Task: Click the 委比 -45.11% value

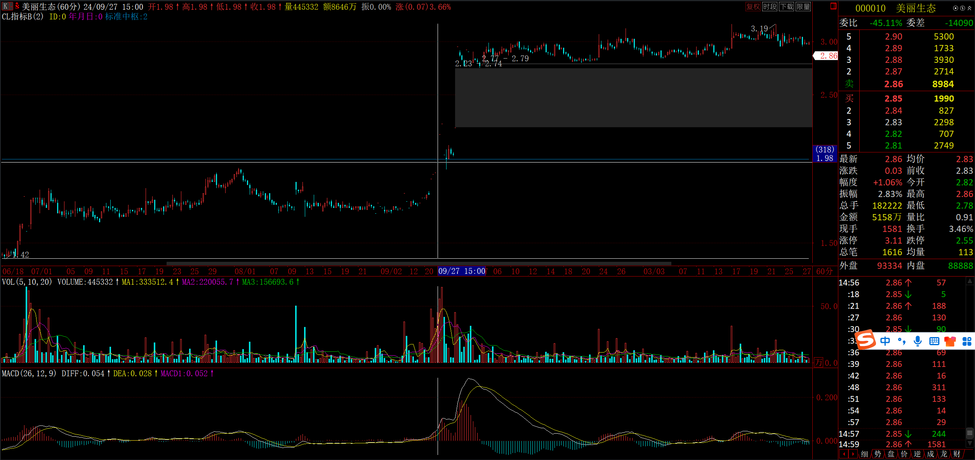Action: coord(886,23)
